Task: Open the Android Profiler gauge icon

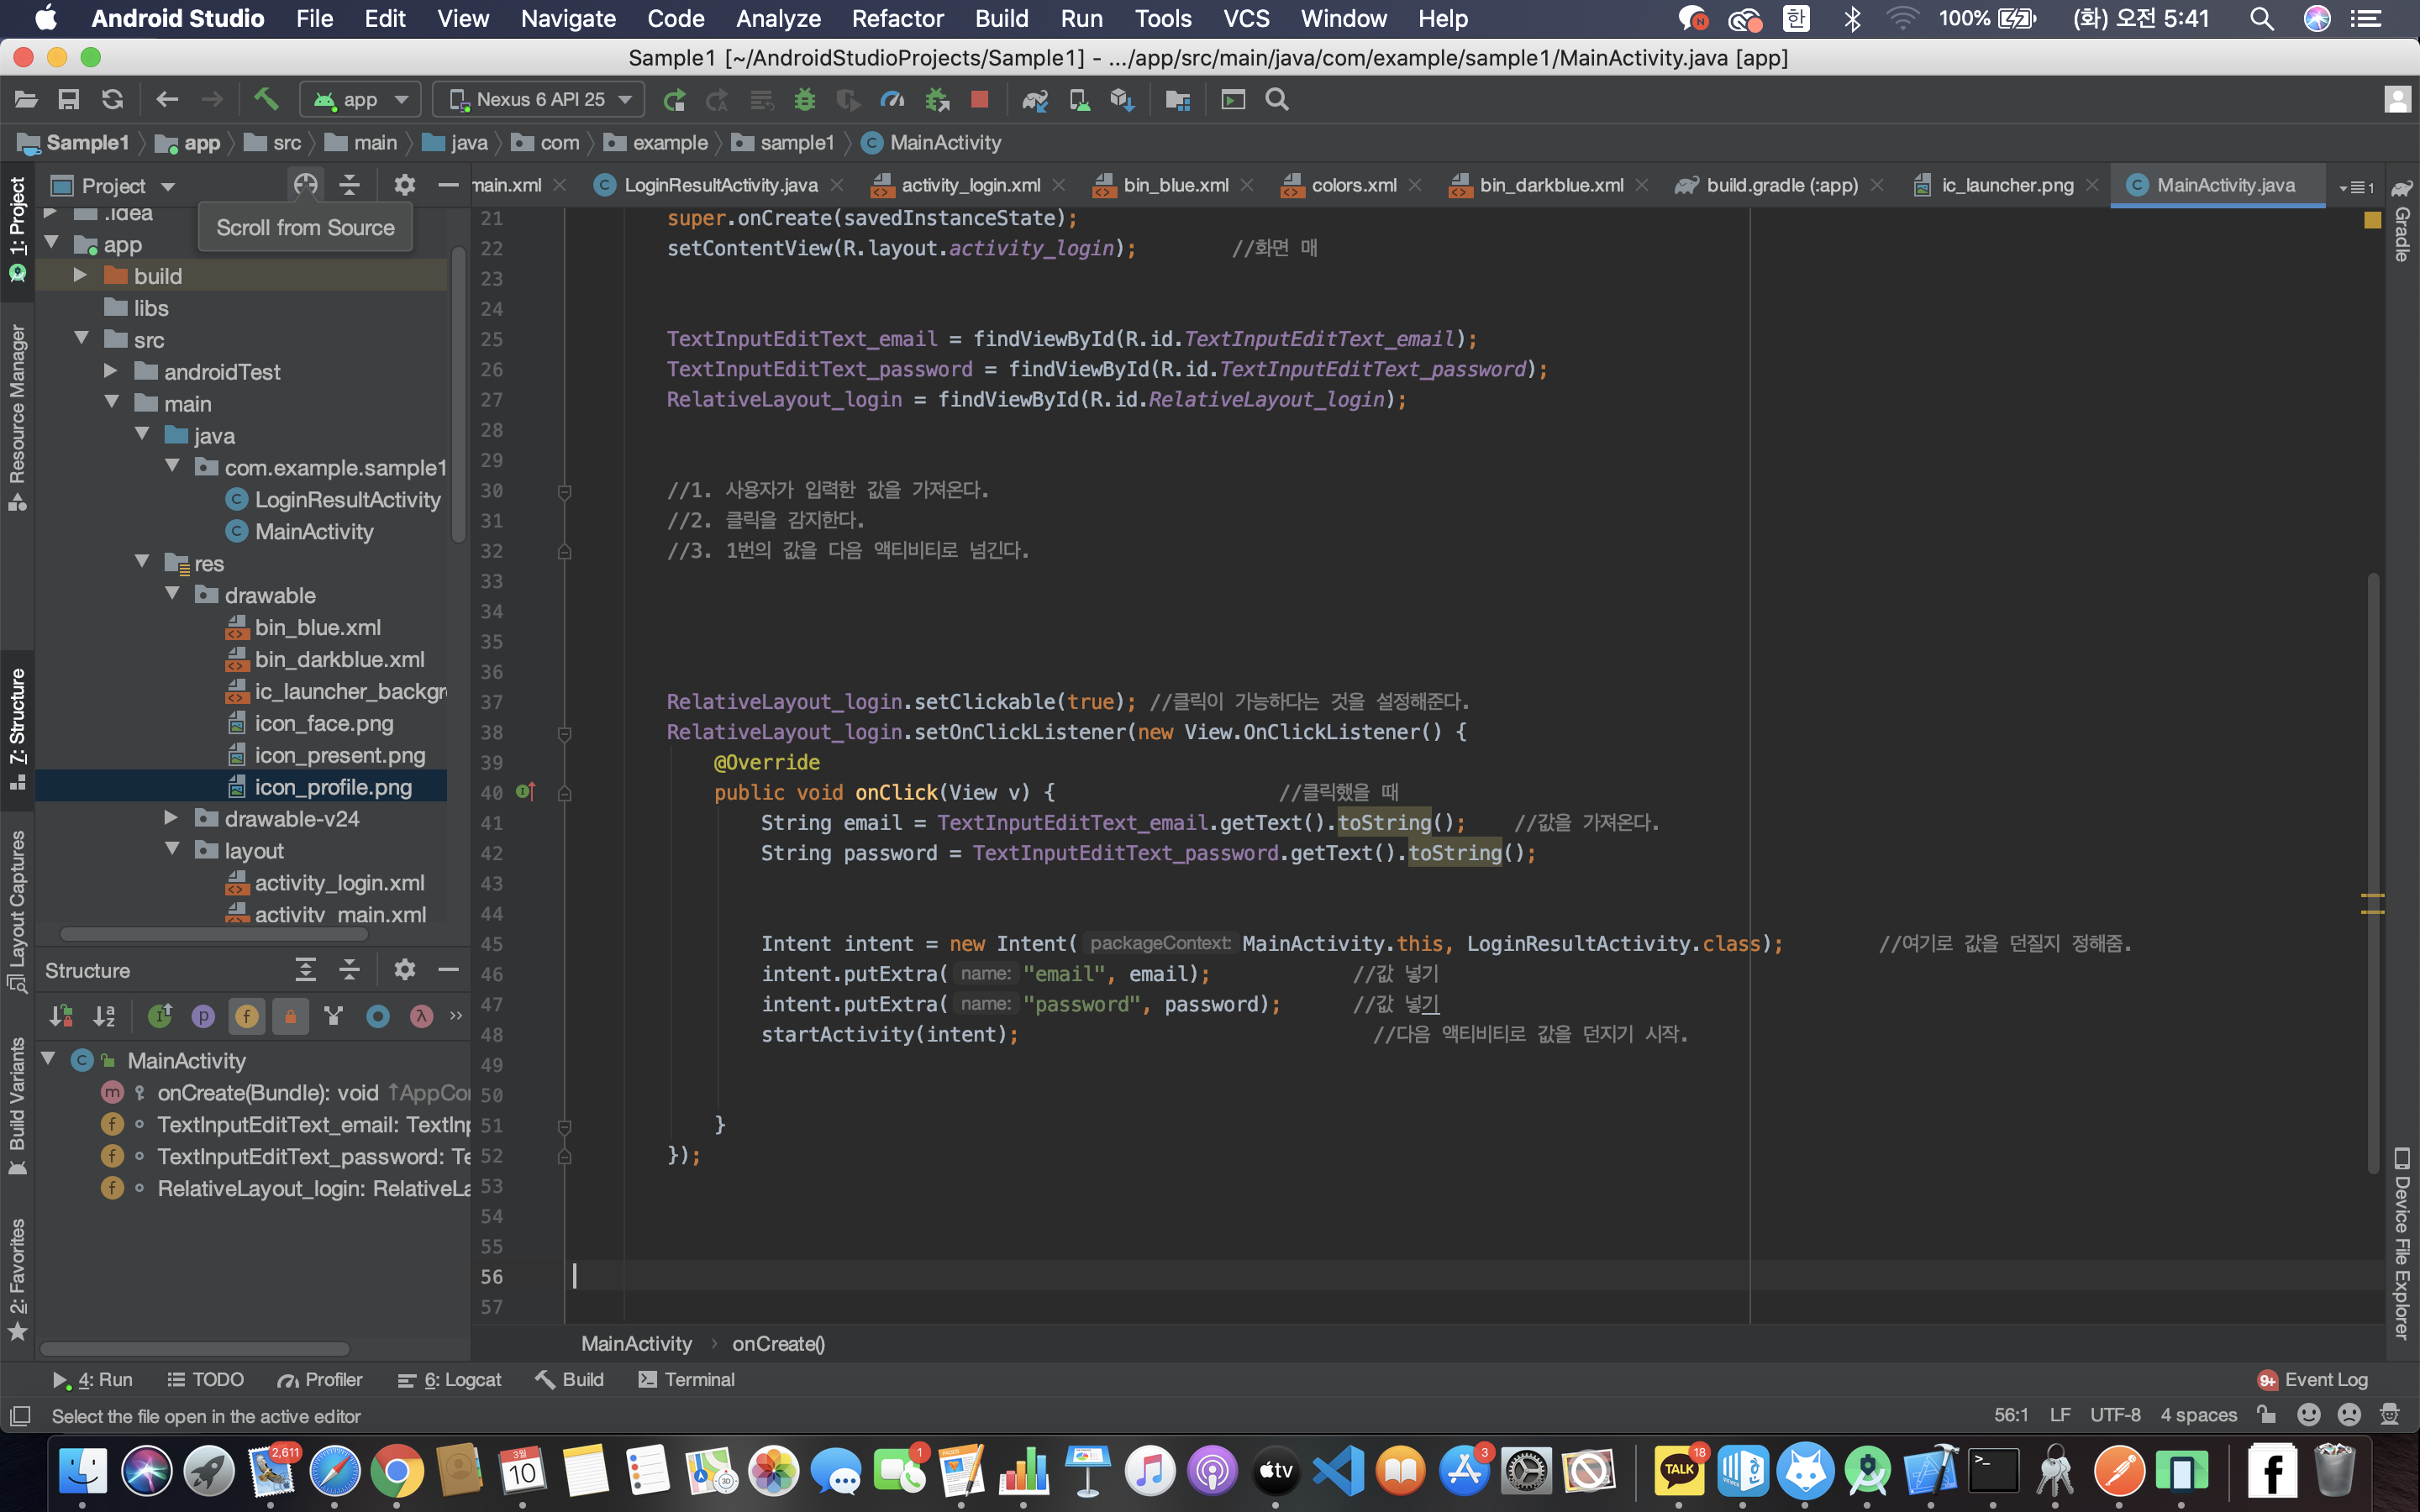Action: 891,99
